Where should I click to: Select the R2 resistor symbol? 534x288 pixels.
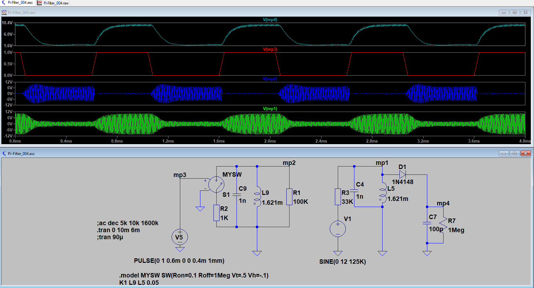tap(216, 213)
